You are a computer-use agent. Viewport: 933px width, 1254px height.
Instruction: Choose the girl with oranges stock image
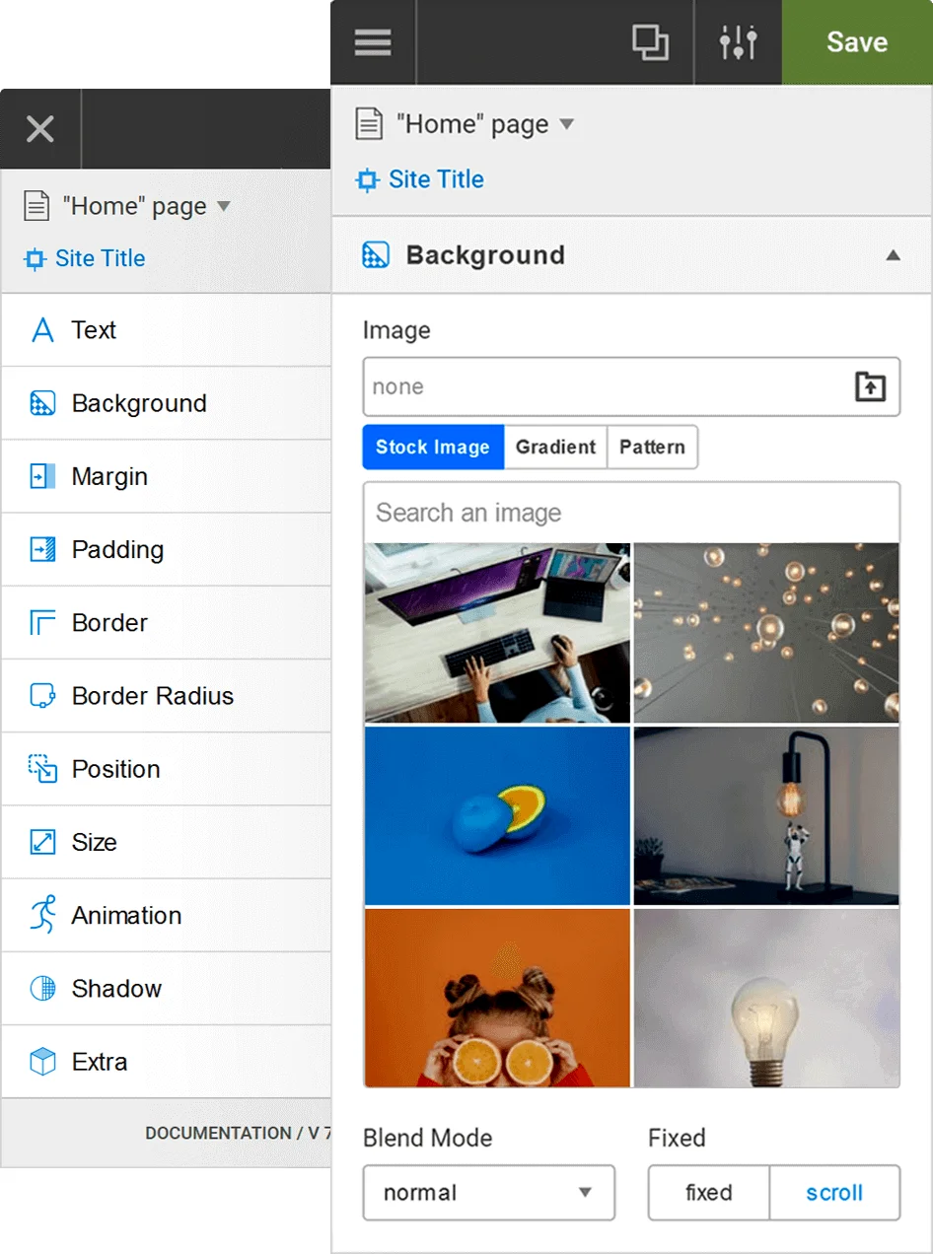point(497,998)
